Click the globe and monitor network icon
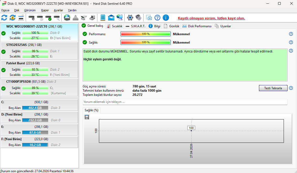The height and width of the screenshot is (173, 297). tap(120, 18)
